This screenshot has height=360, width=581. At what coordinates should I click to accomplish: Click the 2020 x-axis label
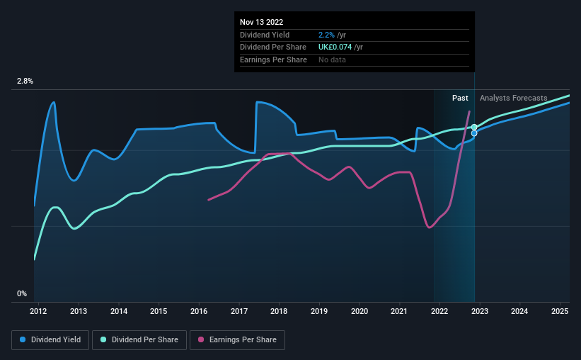pos(359,311)
